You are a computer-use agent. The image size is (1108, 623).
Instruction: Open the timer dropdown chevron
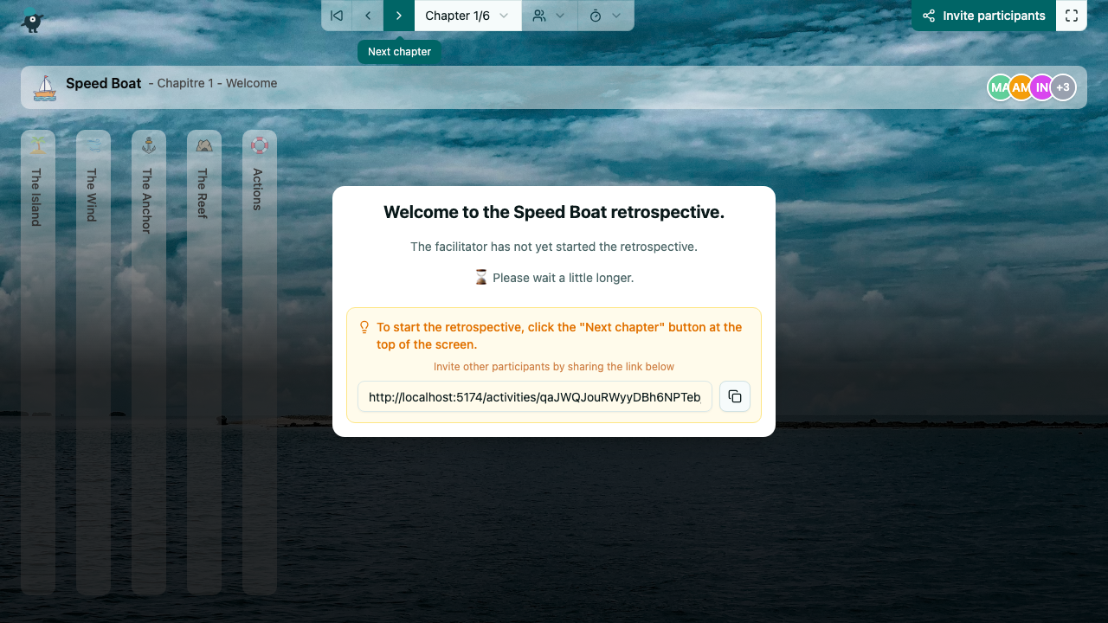click(x=615, y=15)
